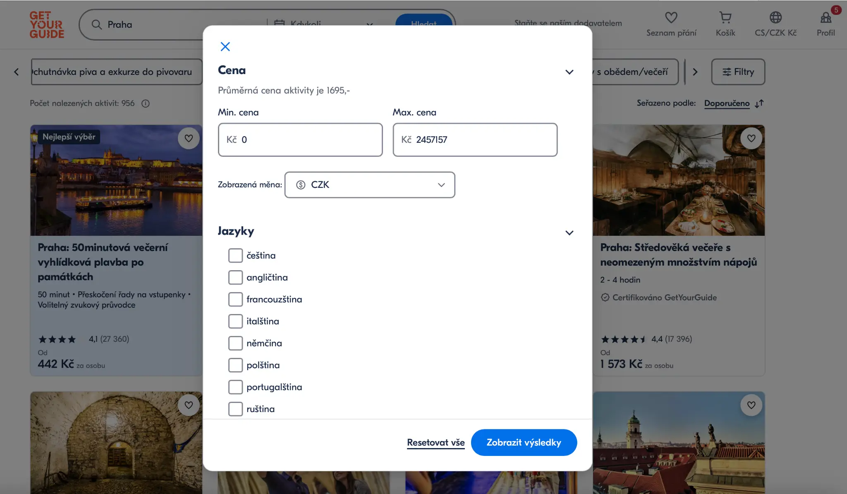Open the Zobrazená měna CZK dropdown
This screenshot has height=494, width=847.
point(369,185)
